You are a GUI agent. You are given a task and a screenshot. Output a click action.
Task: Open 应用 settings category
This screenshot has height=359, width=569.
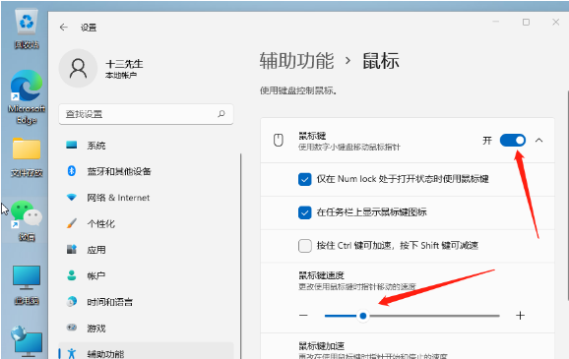click(x=146, y=250)
